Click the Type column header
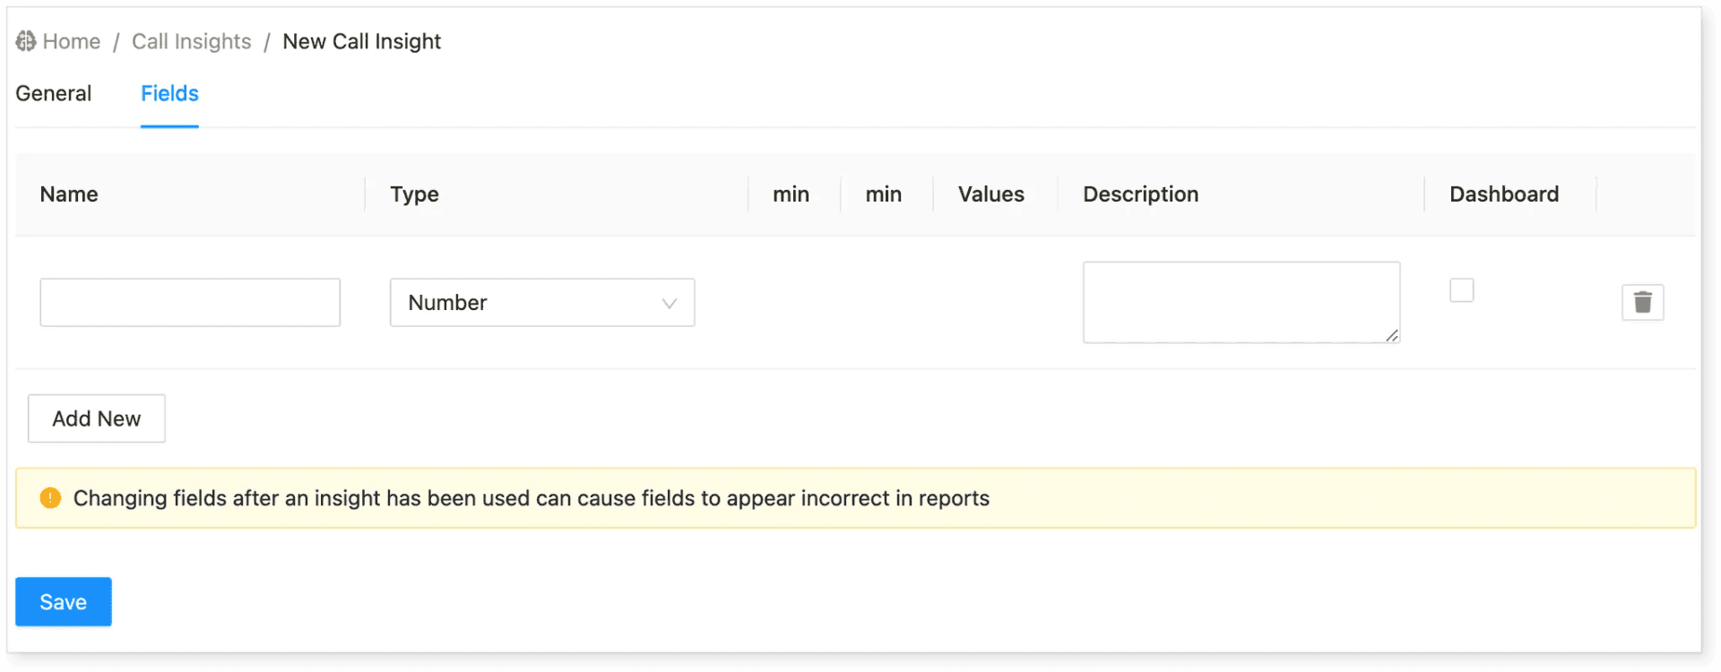The width and height of the screenshot is (1721, 672). [414, 194]
